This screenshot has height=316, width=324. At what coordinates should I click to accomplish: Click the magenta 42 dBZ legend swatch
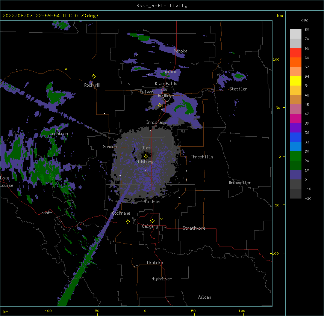pos(295,118)
